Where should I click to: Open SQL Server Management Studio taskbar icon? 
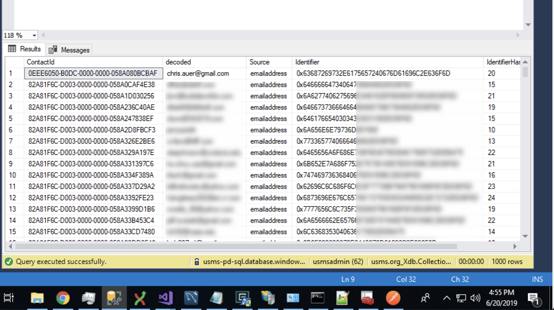click(x=114, y=297)
